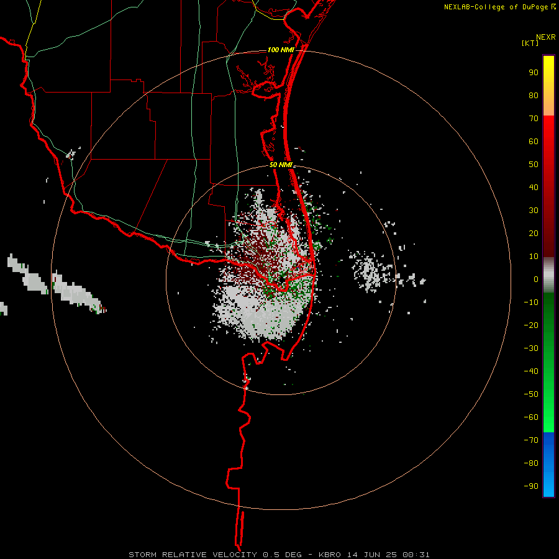The width and height of the screenshot is (559, 559).
Task: Click the 30 value on velocity scale
Action: pos(534,211)
